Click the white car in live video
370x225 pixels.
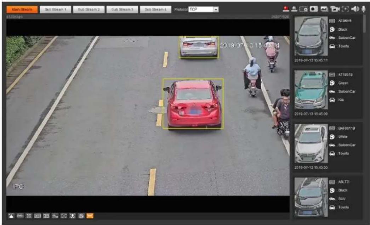tap(198, 46)
